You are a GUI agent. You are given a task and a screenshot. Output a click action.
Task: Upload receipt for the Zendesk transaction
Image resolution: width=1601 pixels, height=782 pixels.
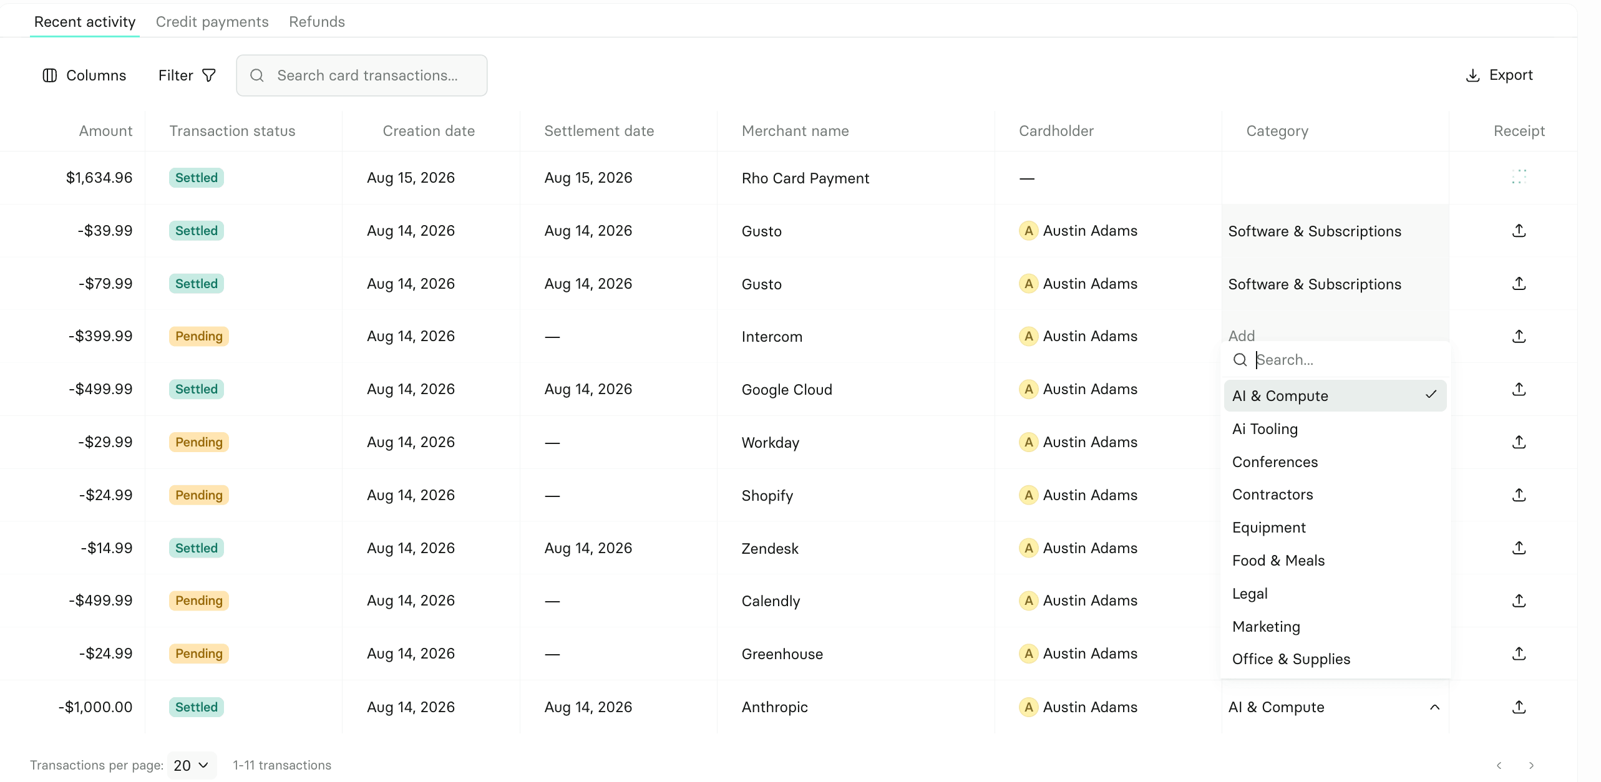(1519, 548)
